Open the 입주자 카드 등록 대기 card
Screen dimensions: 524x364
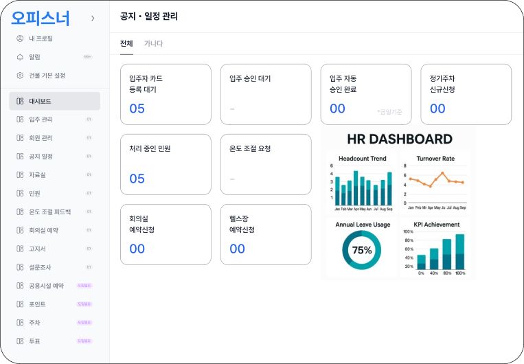coord(166,94)
